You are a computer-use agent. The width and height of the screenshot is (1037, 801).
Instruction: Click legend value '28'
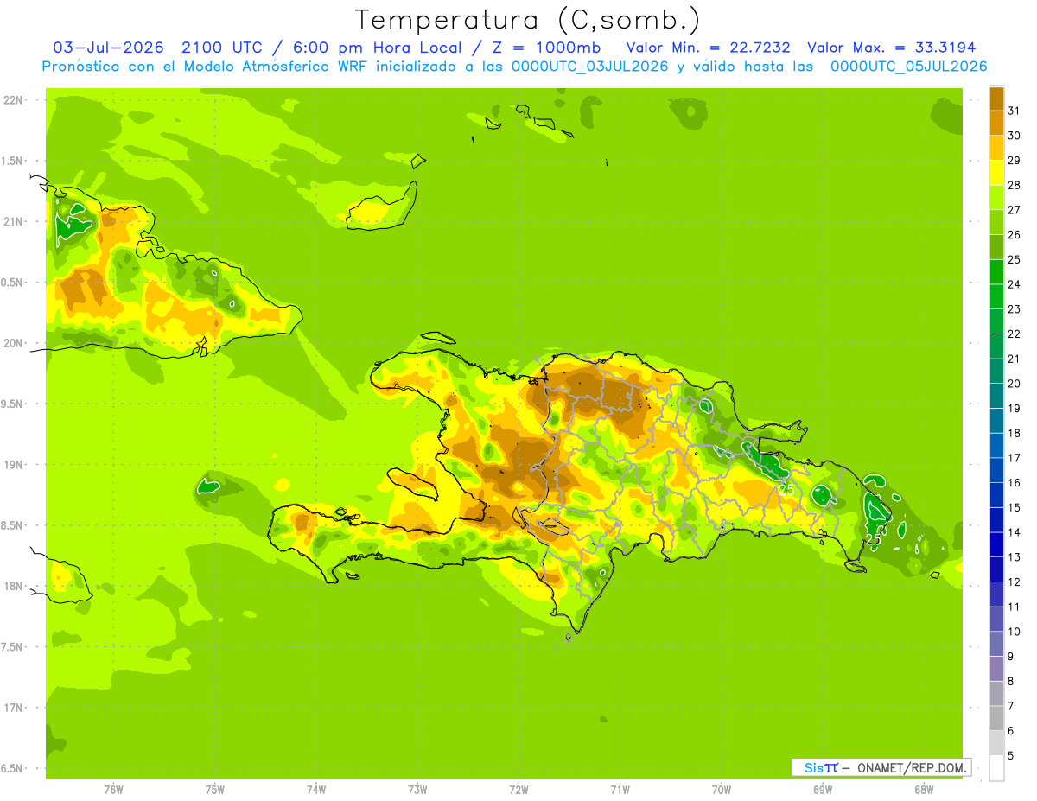pos(1015,185)
